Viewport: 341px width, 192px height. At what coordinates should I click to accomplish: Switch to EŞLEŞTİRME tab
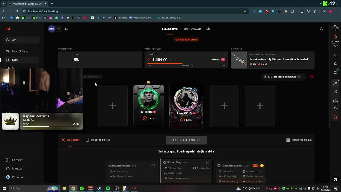tap(170, 29)
